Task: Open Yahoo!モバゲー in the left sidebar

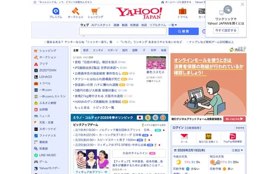Action: click(x=50, y=168)
